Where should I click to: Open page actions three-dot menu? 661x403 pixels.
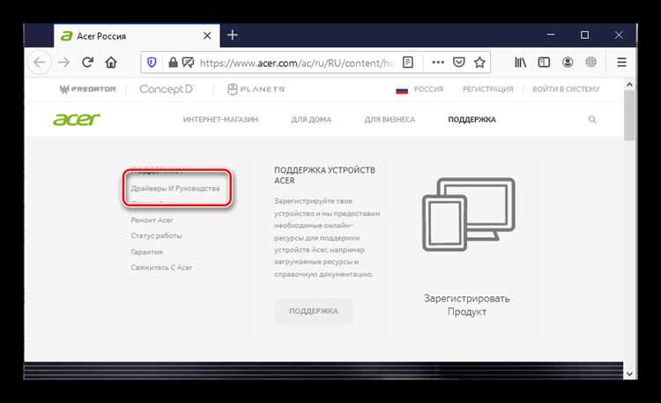pos(438,63)
